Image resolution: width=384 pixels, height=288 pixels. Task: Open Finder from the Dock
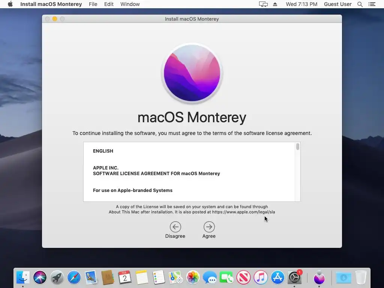pos(23,277)
